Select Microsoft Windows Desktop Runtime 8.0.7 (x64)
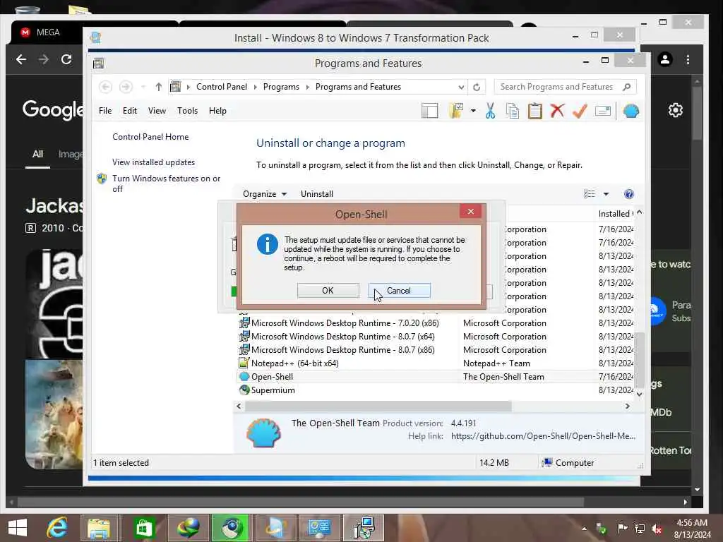This screenshot has height=542, width=723. [436, 337]
